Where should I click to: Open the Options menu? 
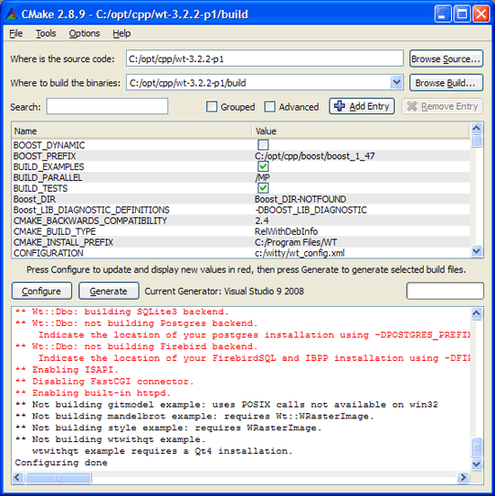tap(85, 33)
